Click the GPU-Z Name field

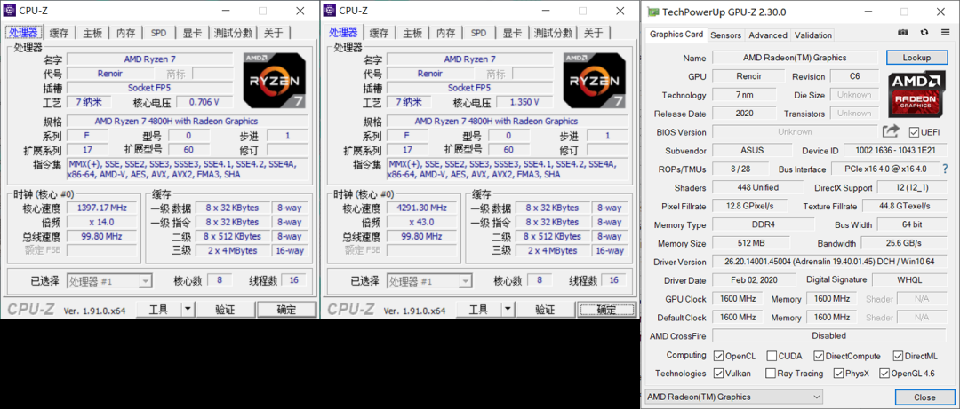[x=795, y=58]
